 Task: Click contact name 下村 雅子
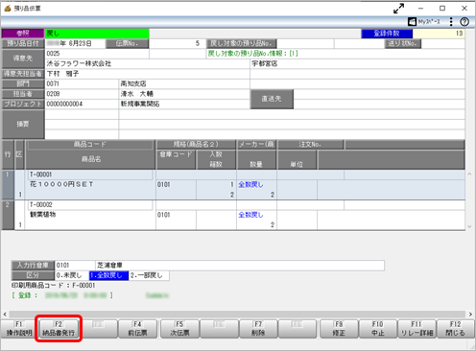tap(62, 74)
